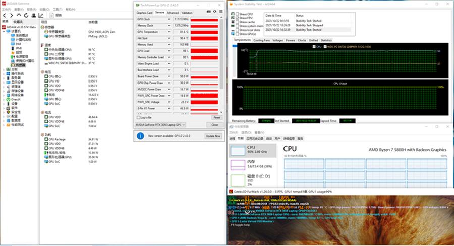Open GPU Load sensor dropdown
The width and height of the screenshot is (454, 246).
click(169, 51)
